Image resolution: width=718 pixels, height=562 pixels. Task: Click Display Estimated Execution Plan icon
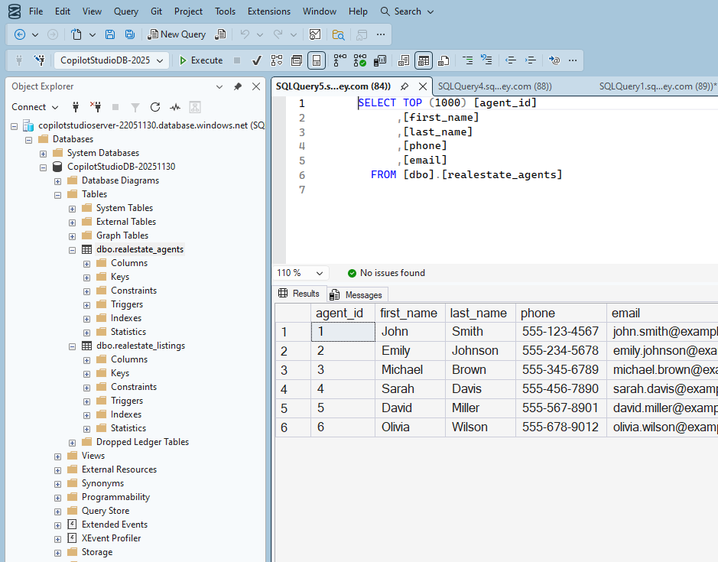click(x=277, y=60)
